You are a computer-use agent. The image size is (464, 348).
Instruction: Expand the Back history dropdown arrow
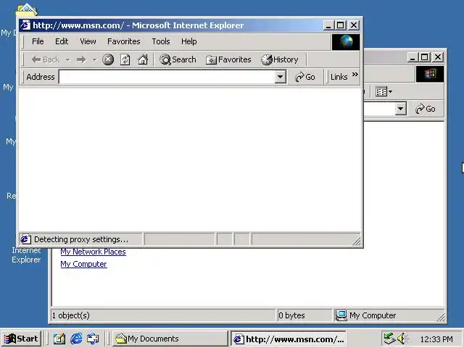(67, 59)
